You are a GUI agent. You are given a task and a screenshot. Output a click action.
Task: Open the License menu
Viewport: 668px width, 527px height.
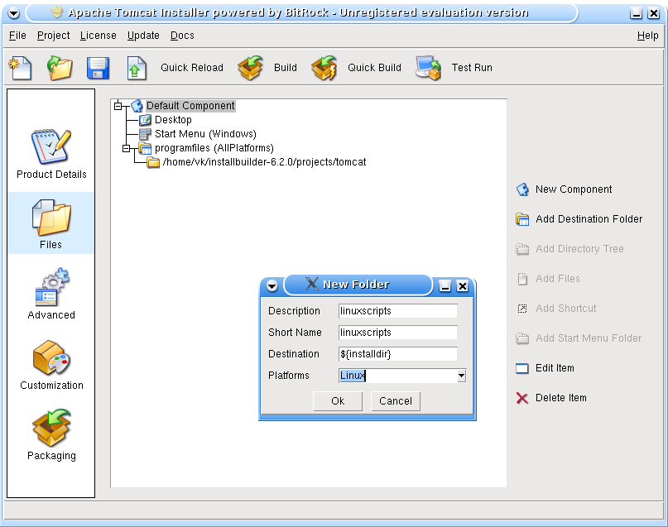pyautogui.click(x=98, y=36)
